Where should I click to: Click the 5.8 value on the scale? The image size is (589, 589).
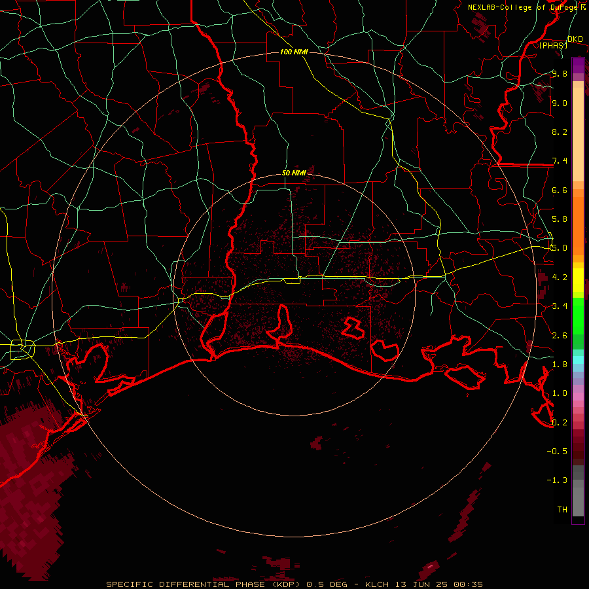[560, 219]
